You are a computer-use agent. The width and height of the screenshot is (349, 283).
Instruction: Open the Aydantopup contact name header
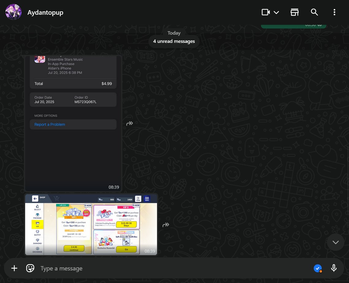(x=45, y=13)
